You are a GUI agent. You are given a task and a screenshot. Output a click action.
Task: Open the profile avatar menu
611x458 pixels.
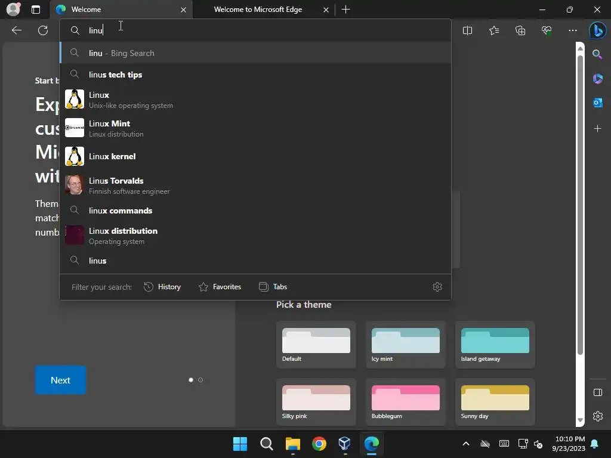point(13,10)
